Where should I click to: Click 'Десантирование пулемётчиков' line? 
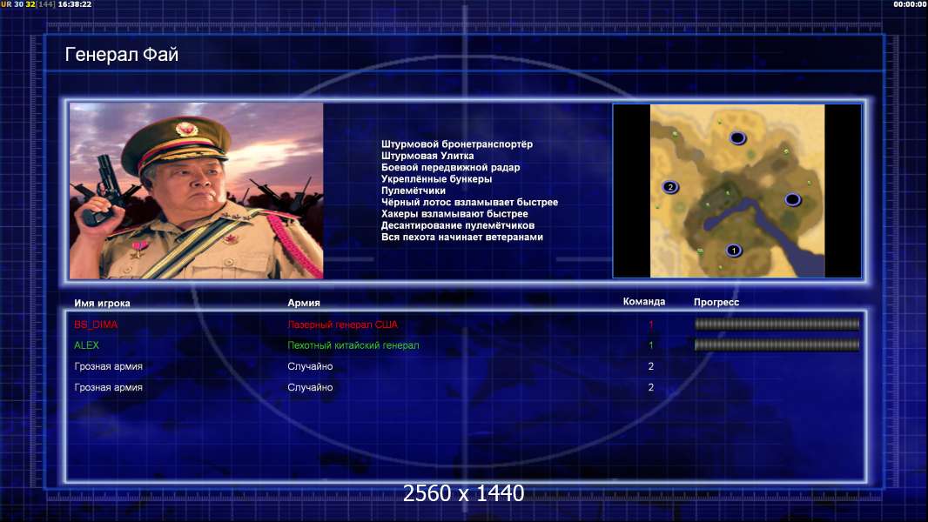click(458, 225)
